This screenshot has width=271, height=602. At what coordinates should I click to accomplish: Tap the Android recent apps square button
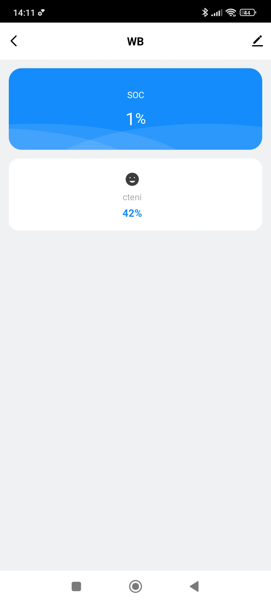[x=76, y=586]
